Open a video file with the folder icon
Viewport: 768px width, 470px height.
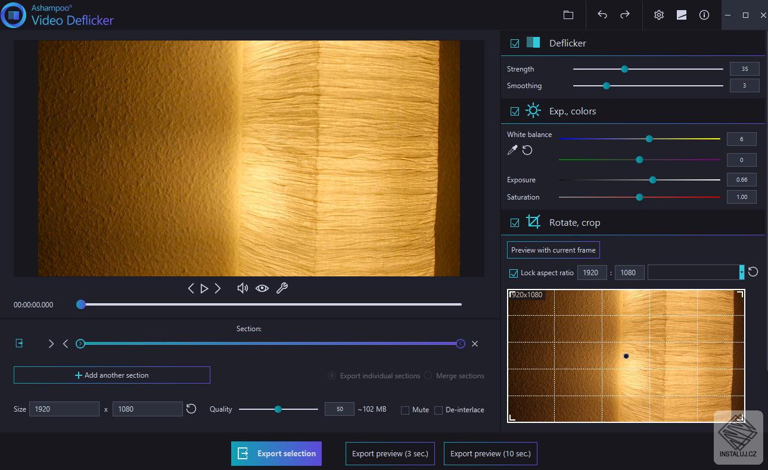[x=568, y=15]
